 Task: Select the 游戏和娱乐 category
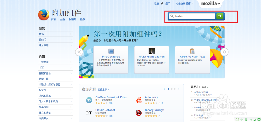pos(55,96)
